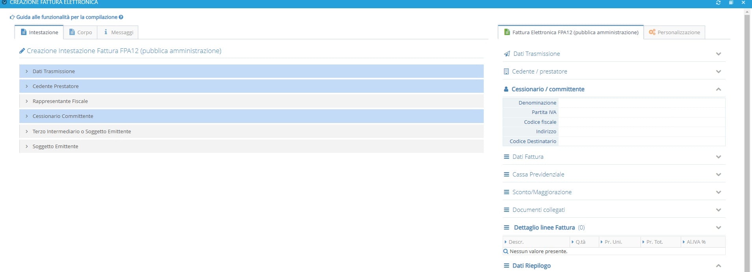752x272 pixels.
Task: Click the refresh icon in title bar
Action: click(x=718, y=3)
